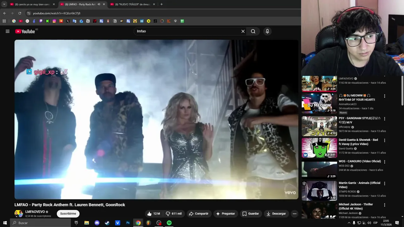This screenshot has width=404, height=227.
Task: Clear the search box with the X
Action: (x=243, y=31)
